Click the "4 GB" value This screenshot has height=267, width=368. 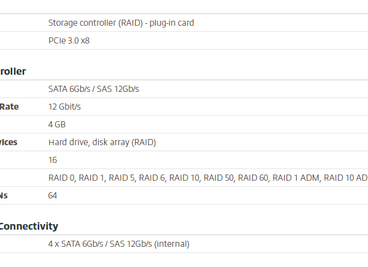point(57,124)
